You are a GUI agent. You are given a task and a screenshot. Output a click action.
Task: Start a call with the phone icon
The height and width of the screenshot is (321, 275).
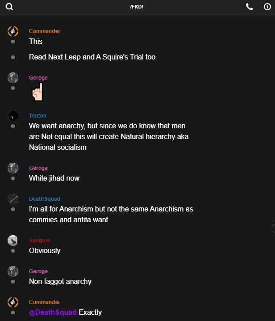[249, 7]
